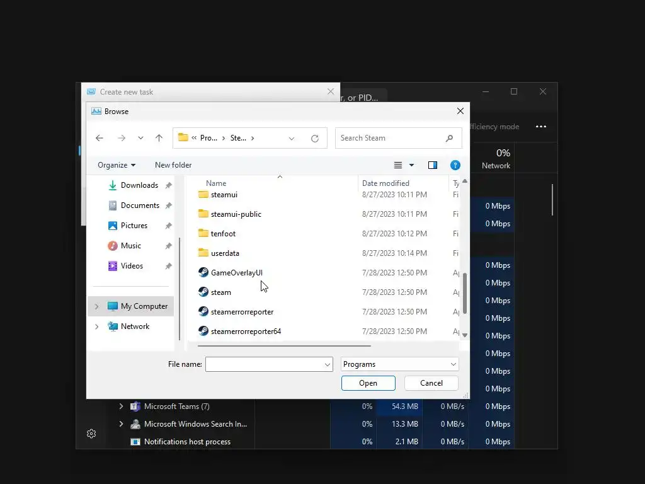Click scroll up arrow of file list
This screenshot has height=484, width=645.
pos(465,181)
